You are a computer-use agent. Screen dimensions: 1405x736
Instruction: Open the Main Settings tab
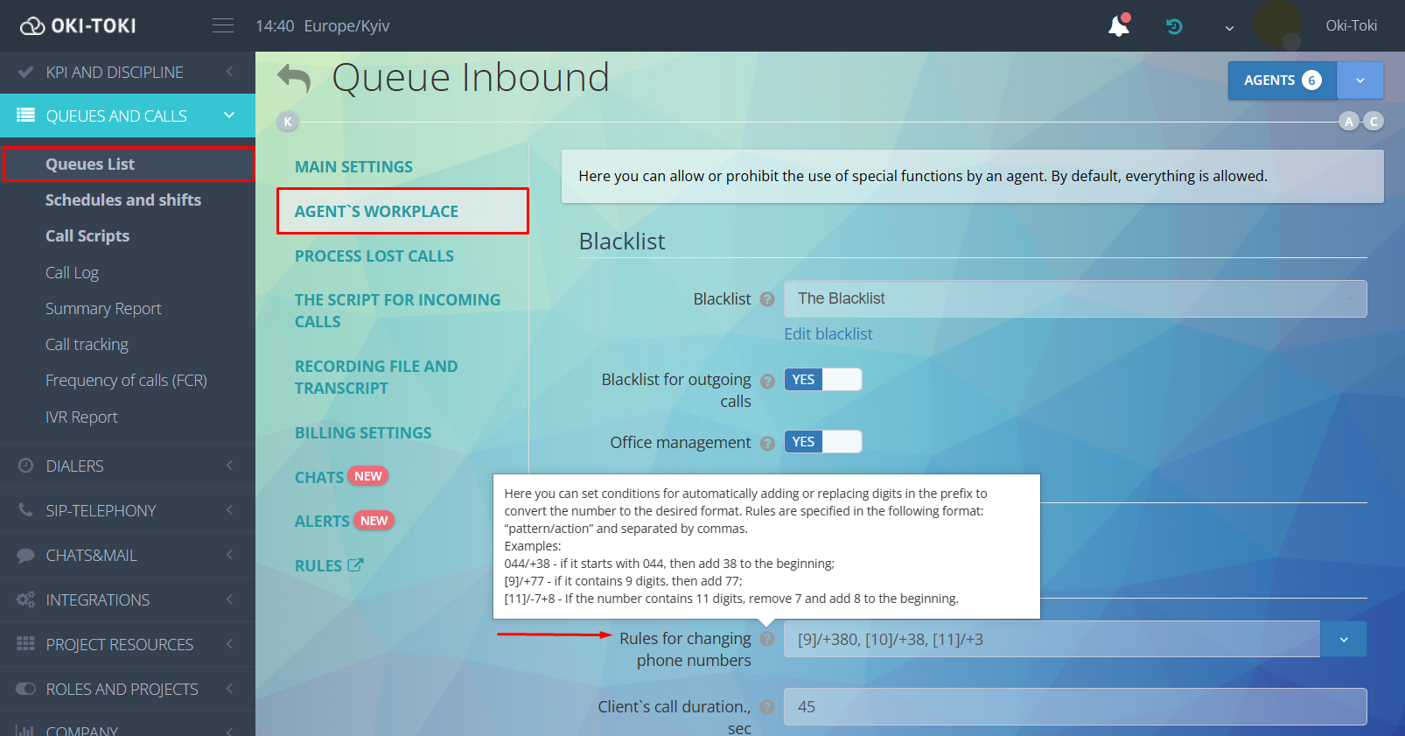tap(353, 167)
